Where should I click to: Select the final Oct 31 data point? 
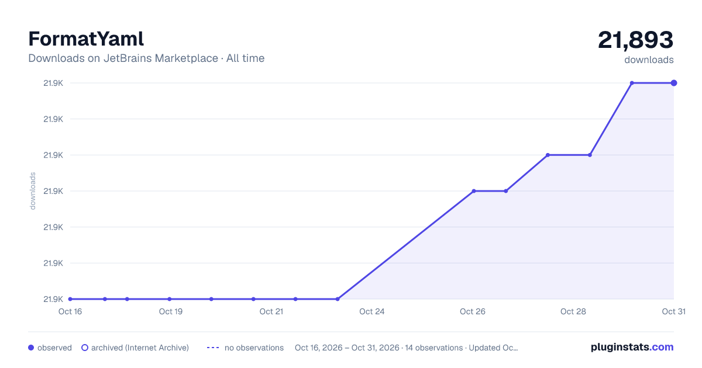tap(674, 83)
